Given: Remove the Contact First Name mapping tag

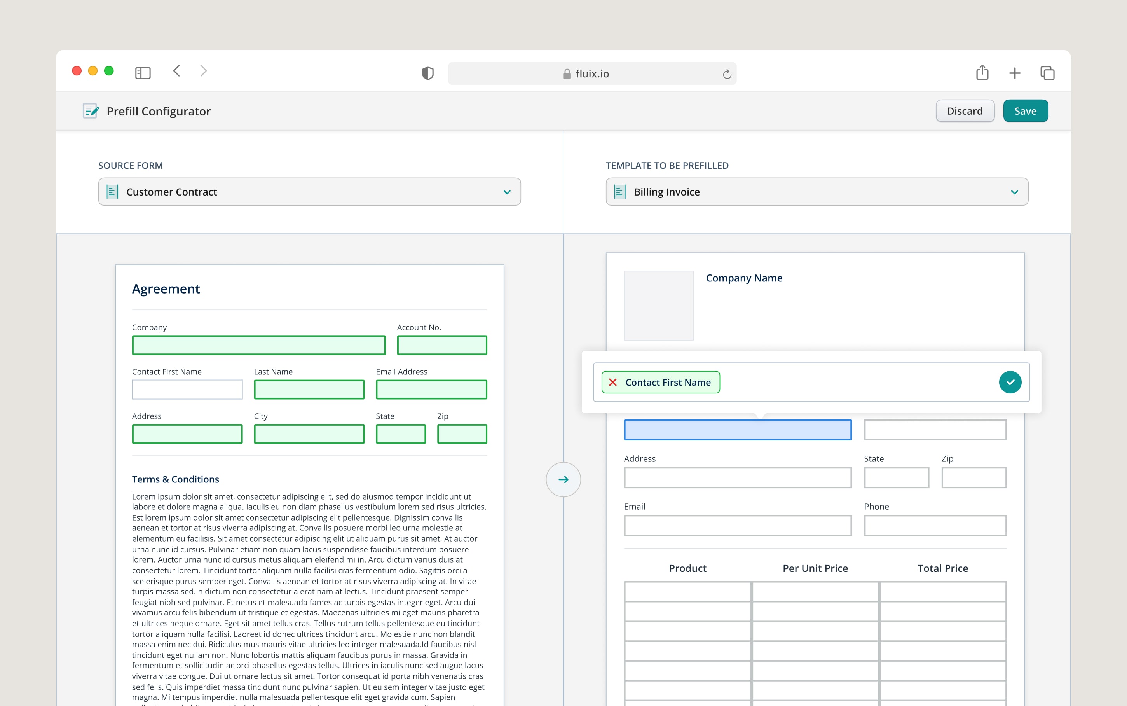Looking at the screenshot, I should 613,382.
